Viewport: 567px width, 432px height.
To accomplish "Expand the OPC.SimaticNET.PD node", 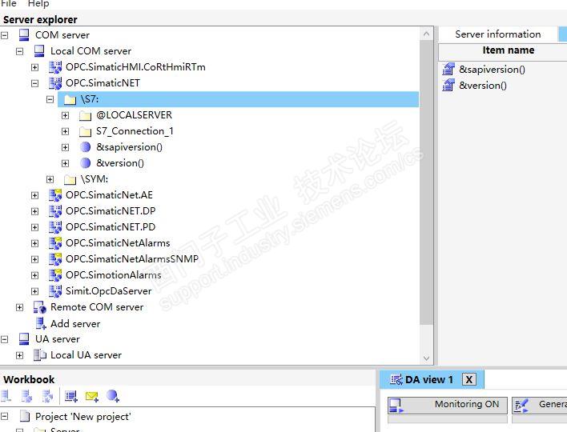I will [34, 227].
